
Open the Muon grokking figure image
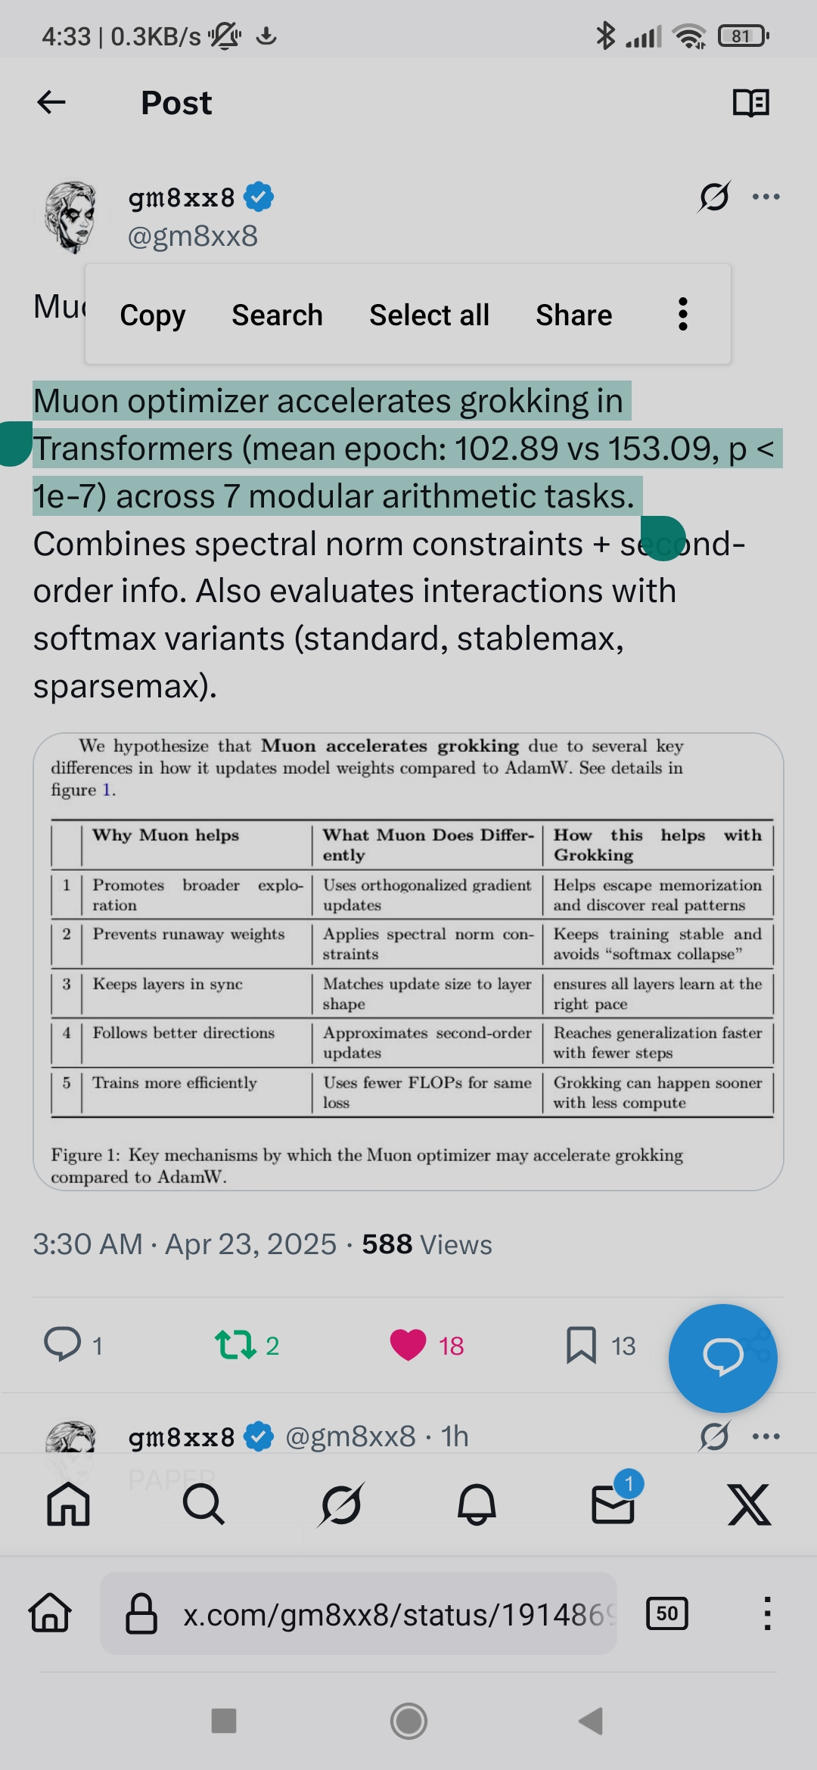click(x=408, y=961)
